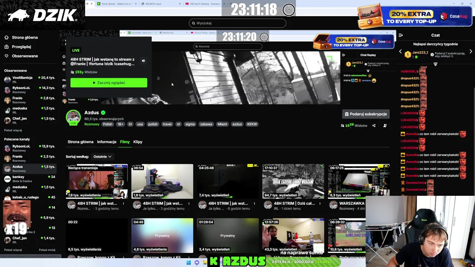Screen dimensions: 475x267
Task: Open kebab_u_rudego channel in sidebar
Action: [x=30, y=197]
